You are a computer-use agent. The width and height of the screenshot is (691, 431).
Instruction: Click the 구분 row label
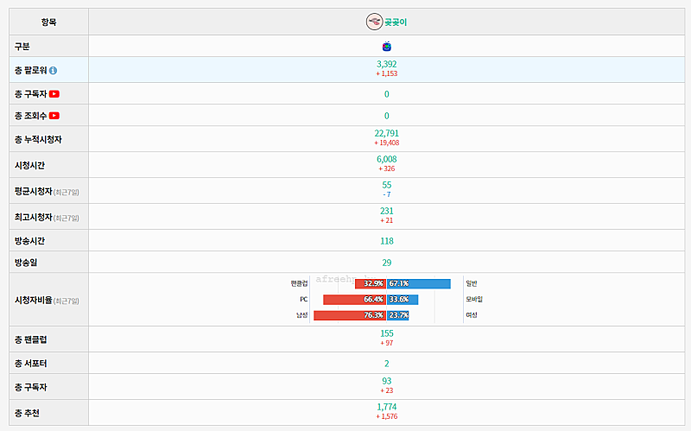(x=22, y=47)
